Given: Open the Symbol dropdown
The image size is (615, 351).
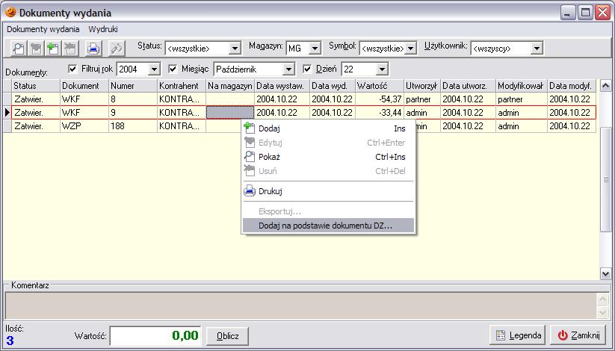Looking at the screenshot, I should coord(411,49).
